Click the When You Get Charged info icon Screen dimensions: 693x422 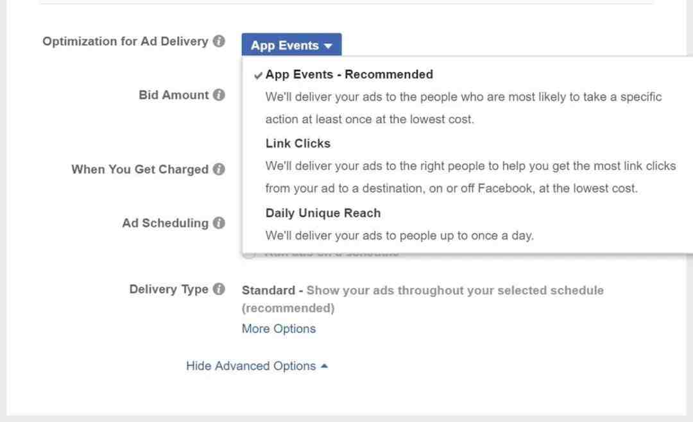pyautogui.click(x=219, y=169)
